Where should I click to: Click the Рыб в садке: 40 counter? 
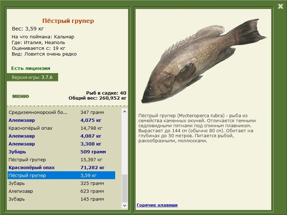point(106,93)
